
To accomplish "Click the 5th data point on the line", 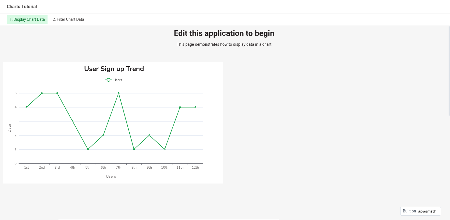I will point(88,149).
